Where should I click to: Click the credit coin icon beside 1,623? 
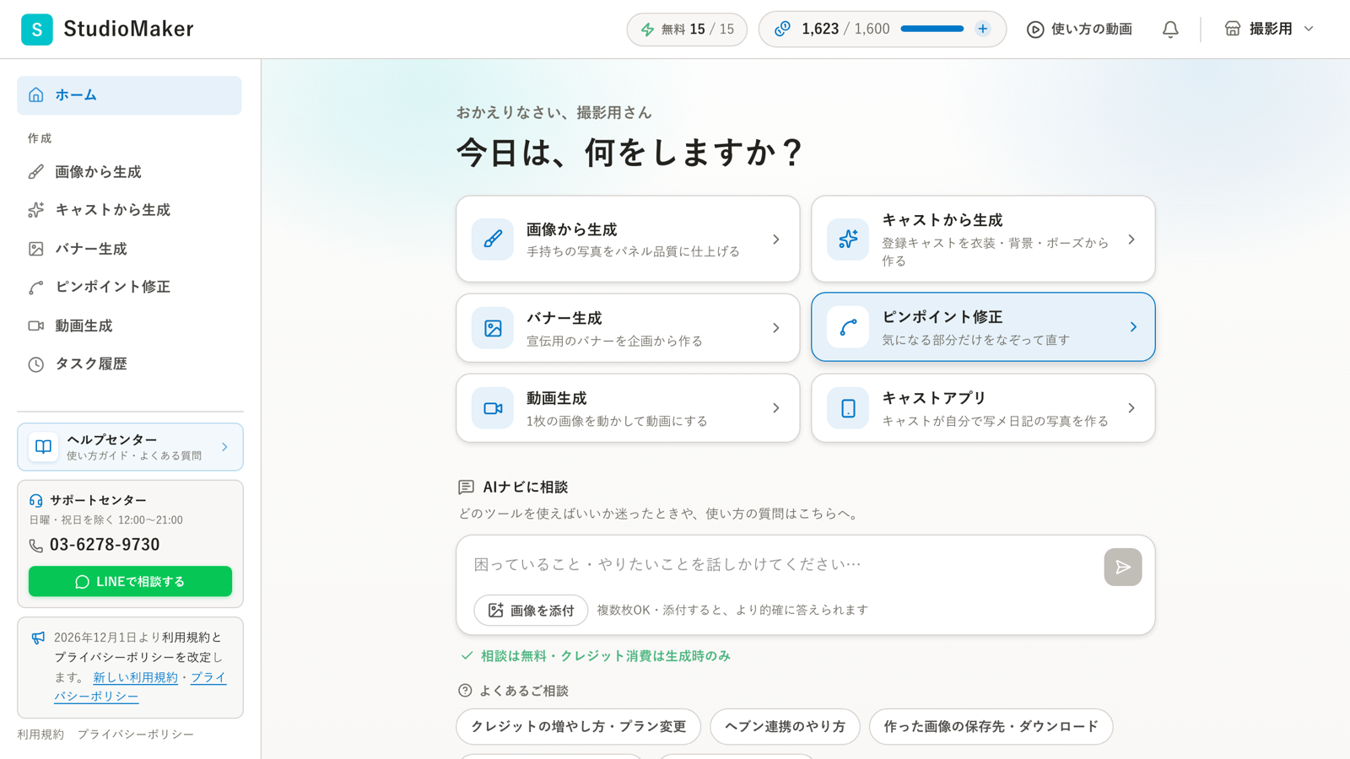pos(783,29)
